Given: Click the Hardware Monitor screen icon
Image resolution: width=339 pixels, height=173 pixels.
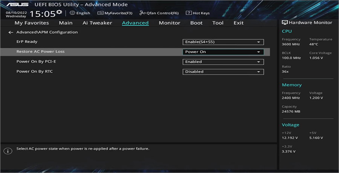Looking at the screenshot, I should 285,23.
